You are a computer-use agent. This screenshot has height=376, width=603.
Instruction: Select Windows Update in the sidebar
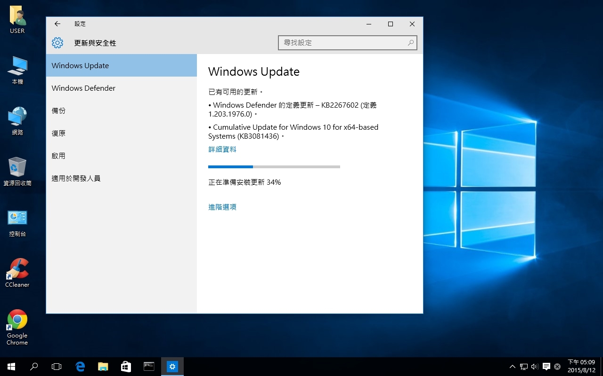tap(122, 65)
